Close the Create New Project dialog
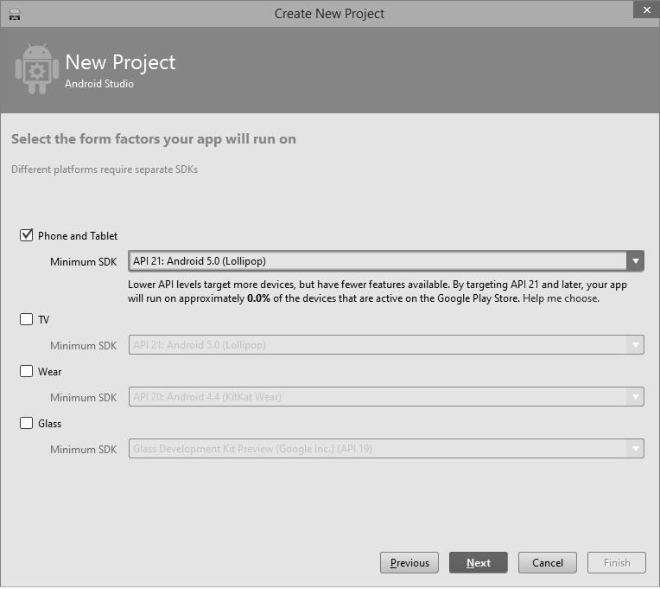This screenshot has height=589, width=660. (x=646, y=10)
